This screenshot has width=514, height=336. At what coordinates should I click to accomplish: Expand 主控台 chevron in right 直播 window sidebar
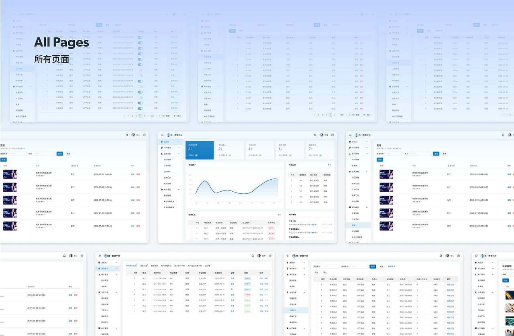[x=367, y=142]
